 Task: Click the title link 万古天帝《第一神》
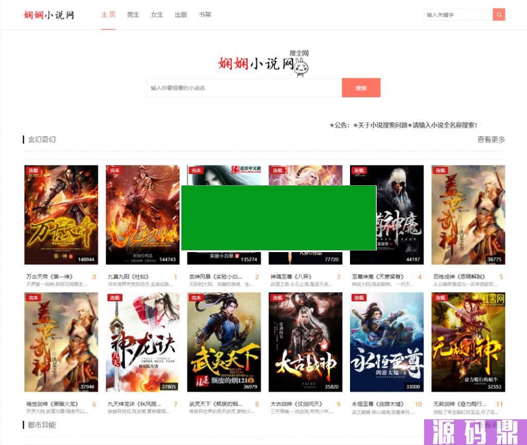point(49,276)
